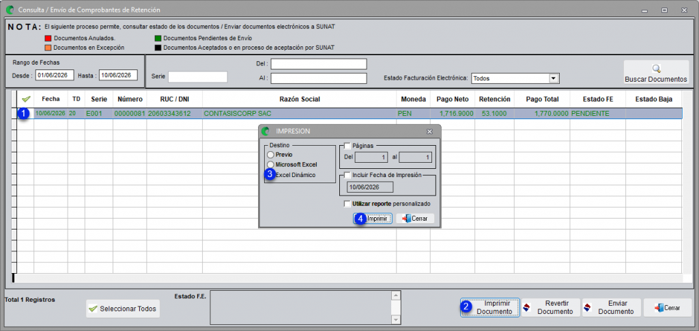Open Estado Facturación Electrónica dropdown
The height and width of the screenshot is (331, 699).
[x=554, y=78]
